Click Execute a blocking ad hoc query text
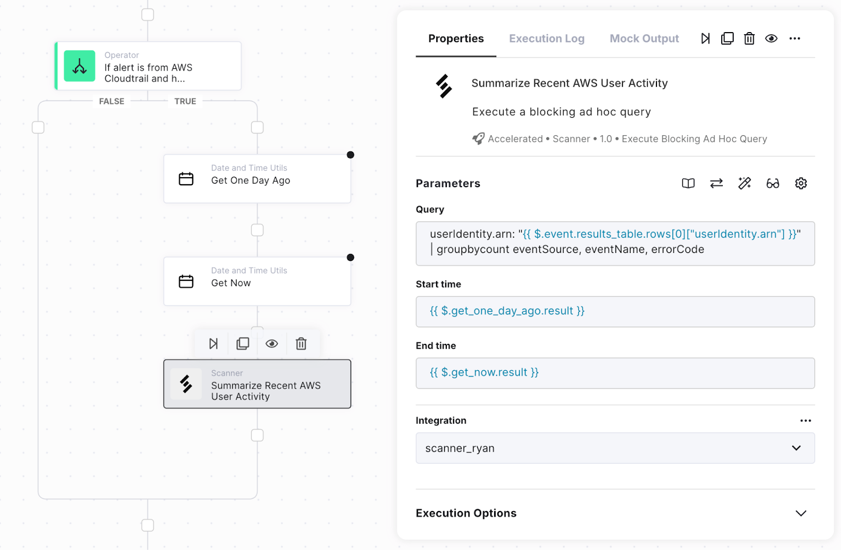 [x=561, y=111]
